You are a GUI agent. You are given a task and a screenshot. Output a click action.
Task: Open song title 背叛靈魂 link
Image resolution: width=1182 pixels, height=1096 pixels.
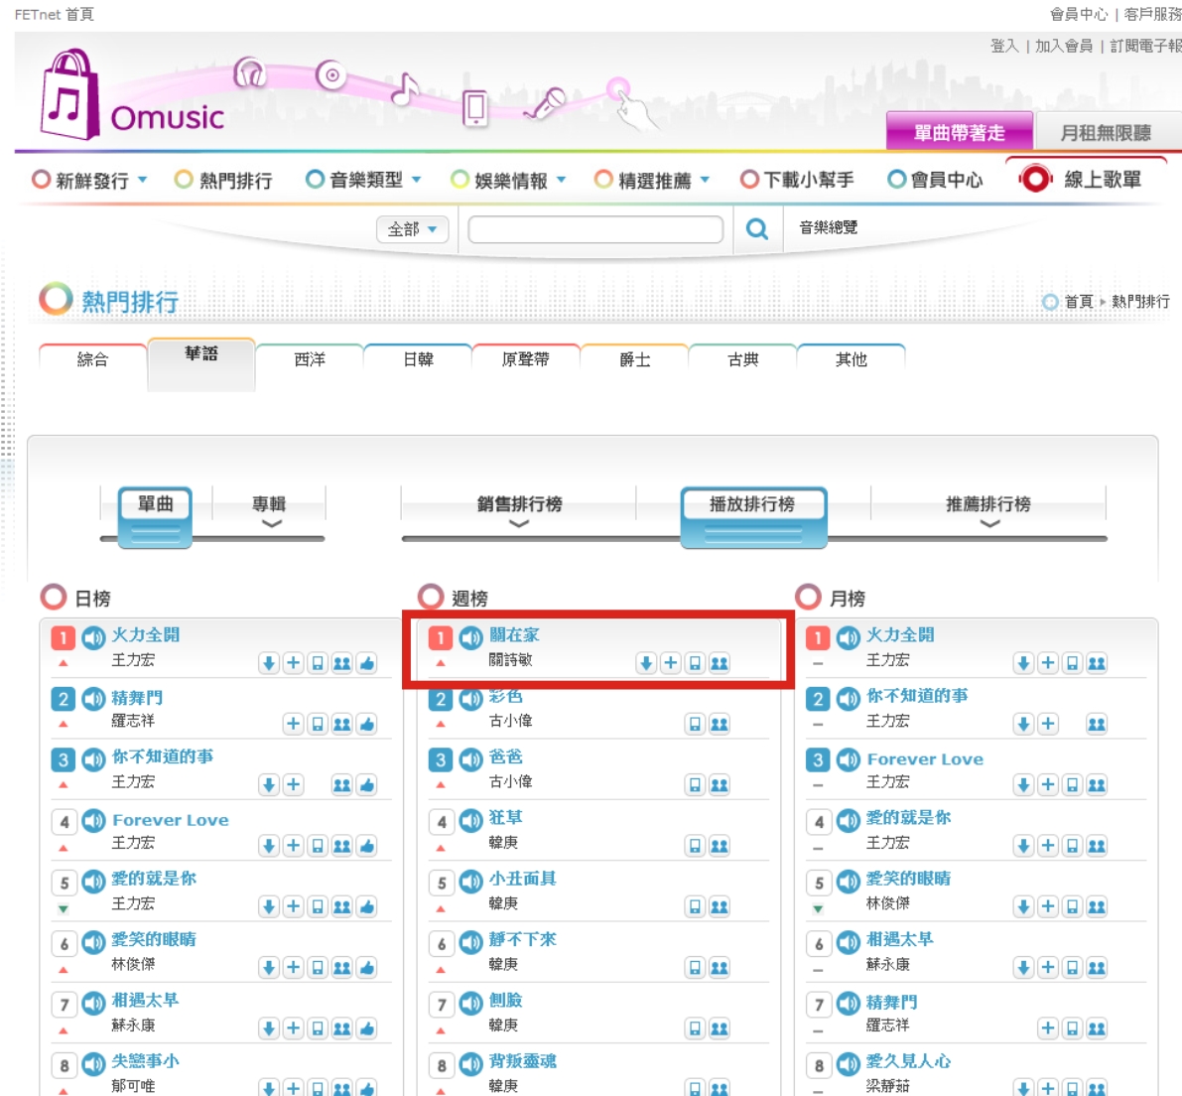[x=522, y=1061]
